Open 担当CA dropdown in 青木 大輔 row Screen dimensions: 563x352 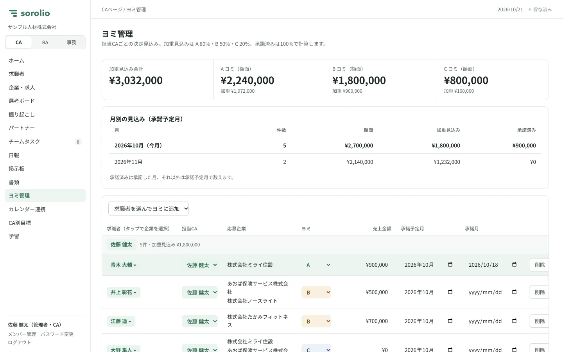click(x=200, y=265)
